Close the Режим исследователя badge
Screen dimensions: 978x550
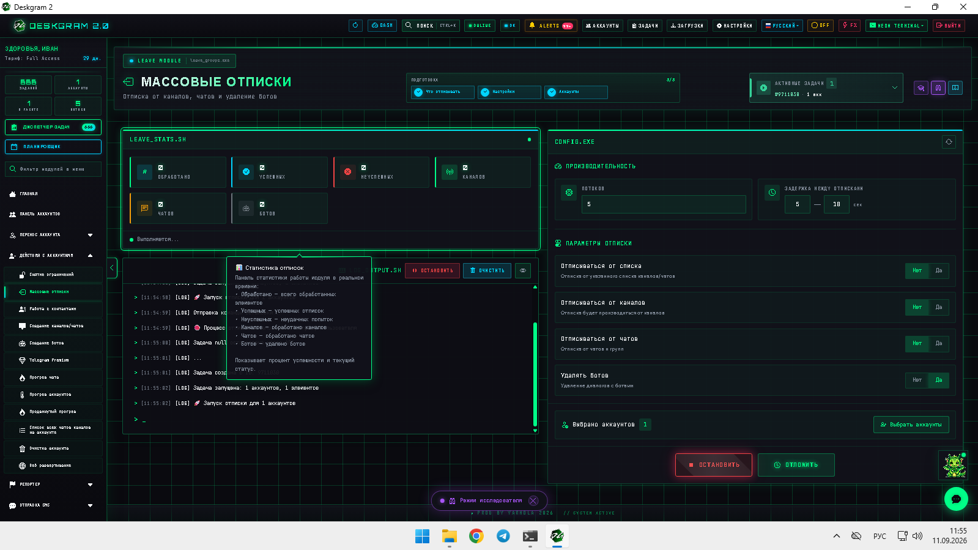pos(533,500)
